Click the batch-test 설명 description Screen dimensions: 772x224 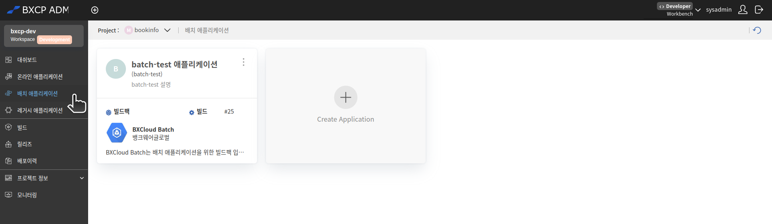point(151,85)
